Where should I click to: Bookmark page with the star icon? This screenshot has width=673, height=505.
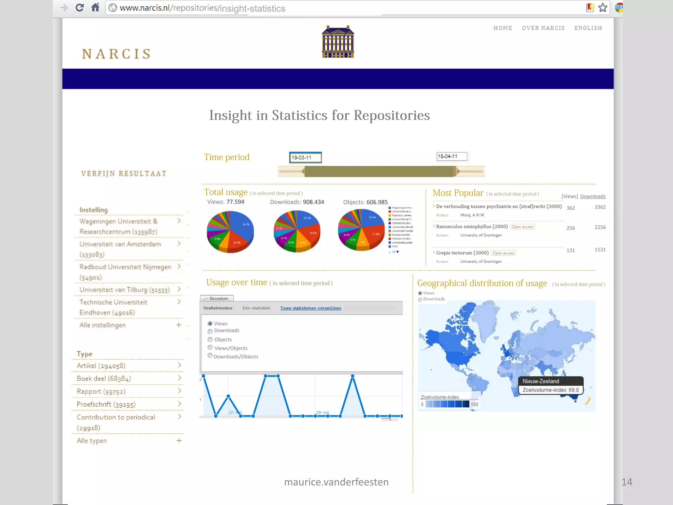click(x=603, y=8)
